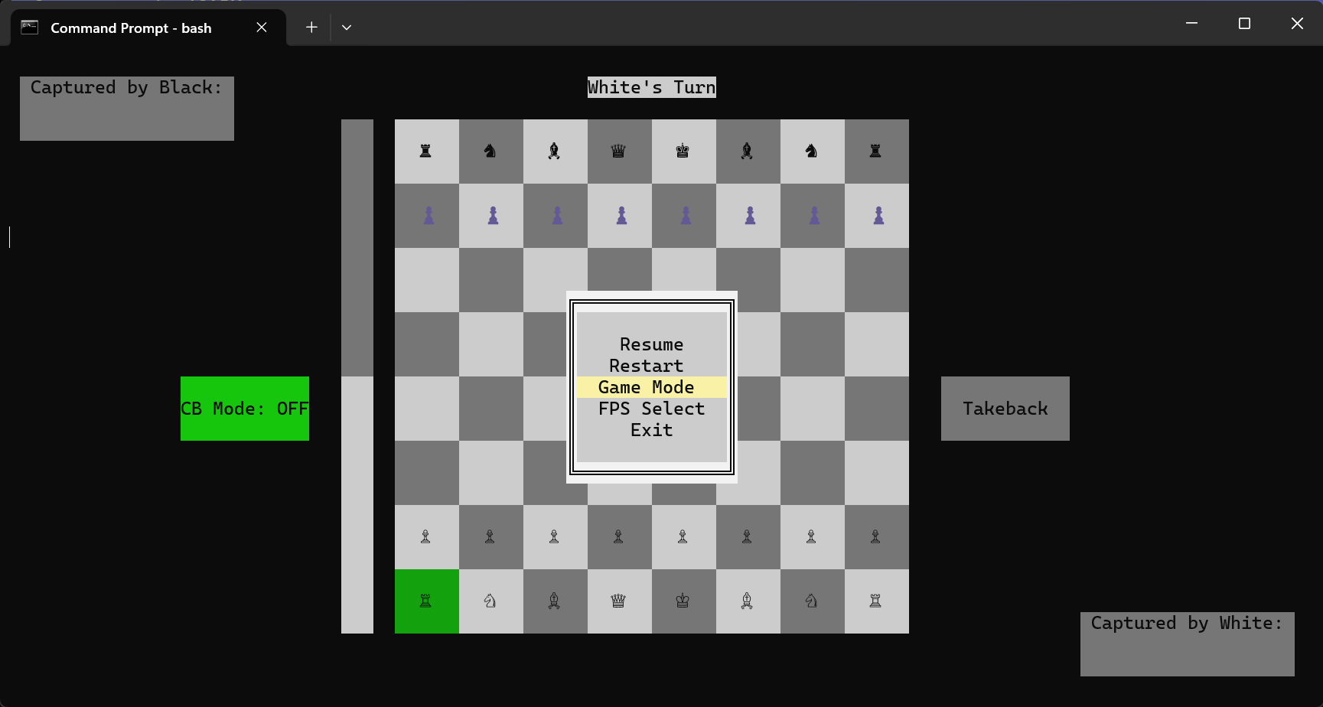Select the black knight on b8

click(490, 151)
